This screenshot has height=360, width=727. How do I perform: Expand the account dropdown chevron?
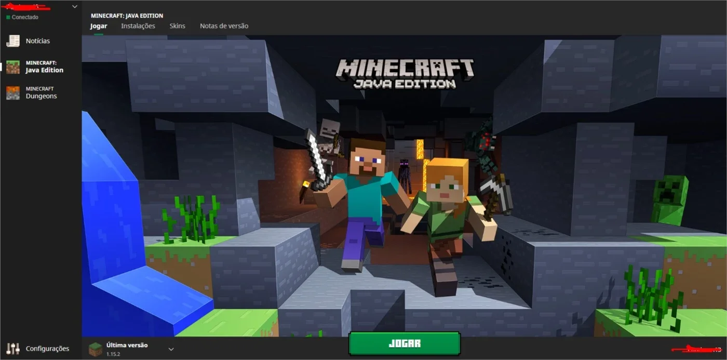click(74, 7)
